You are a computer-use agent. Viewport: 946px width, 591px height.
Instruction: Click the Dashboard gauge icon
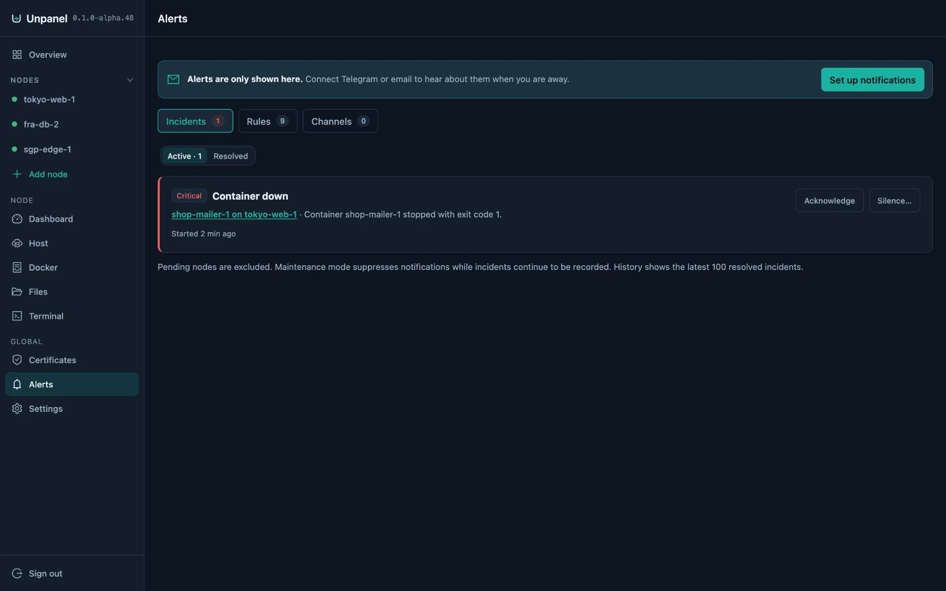[17, 219]
